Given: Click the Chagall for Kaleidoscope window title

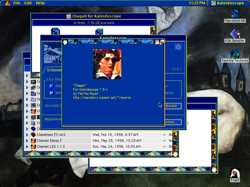Looking at the screenshot, I should 97,16.
